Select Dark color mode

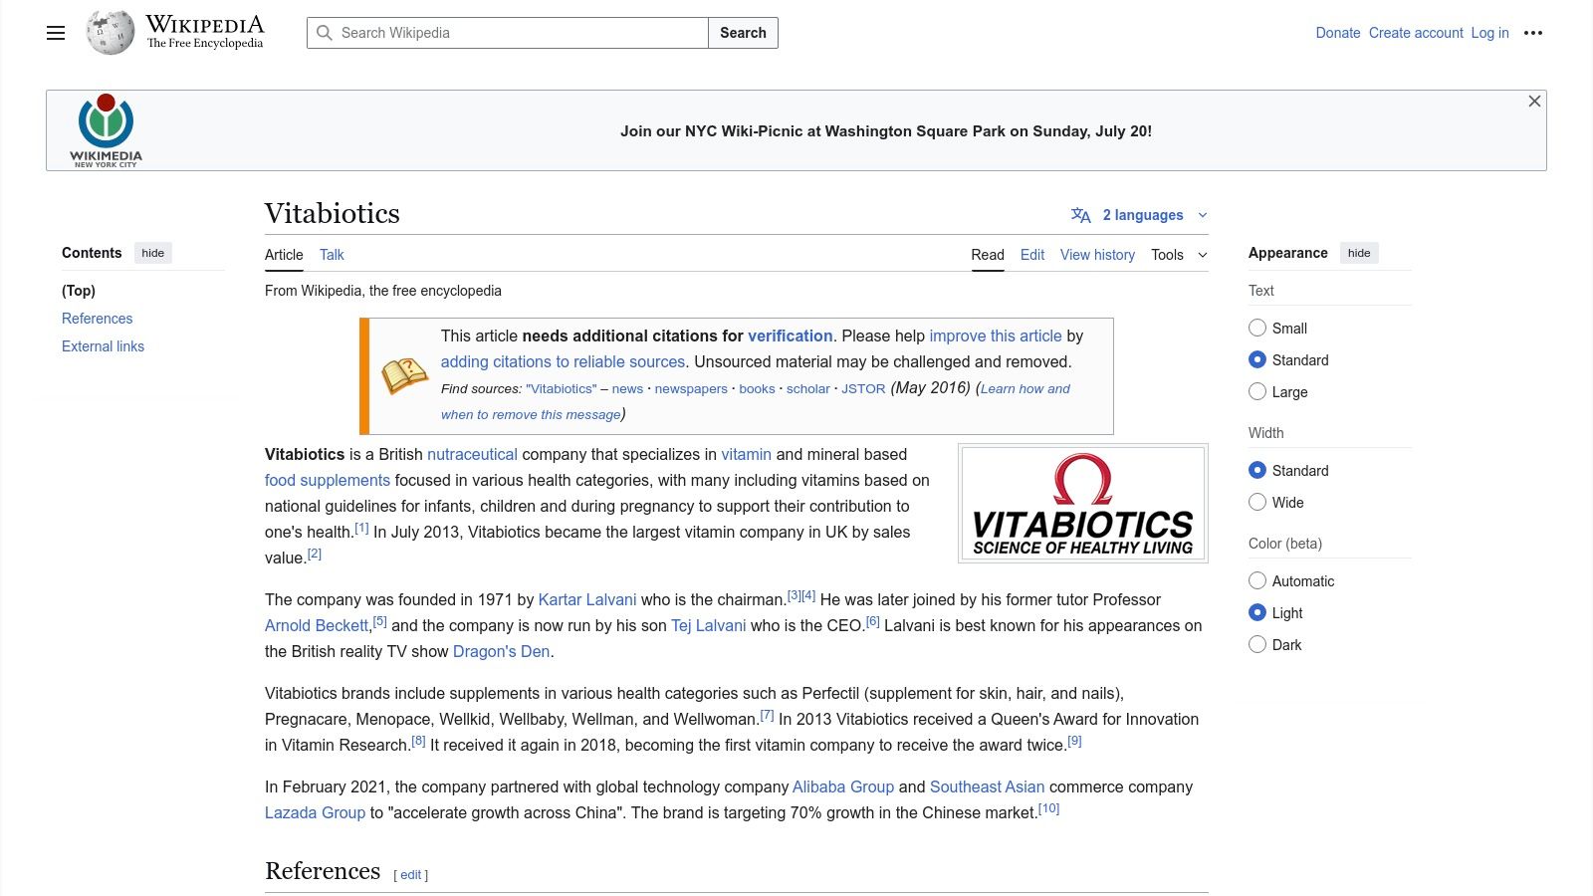(x=1257, y=645)
